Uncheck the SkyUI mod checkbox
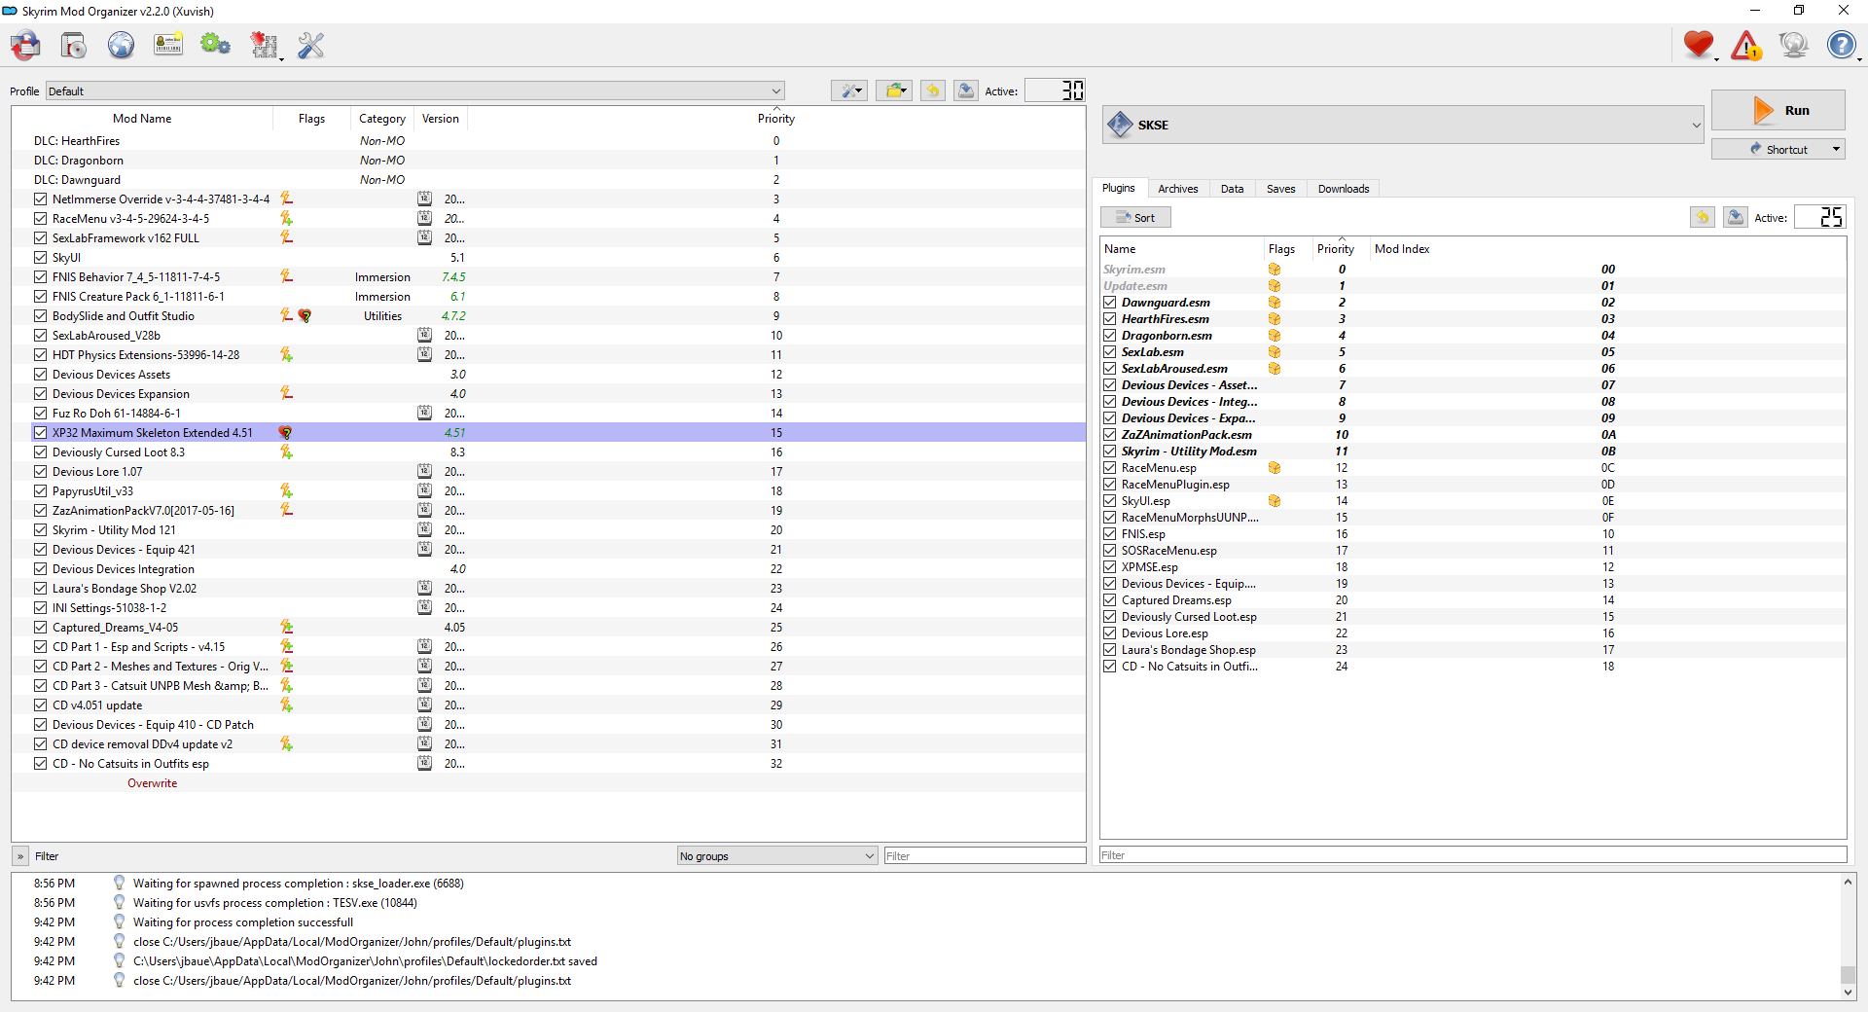This screenshot has width=1868, height=1012. 40,258
